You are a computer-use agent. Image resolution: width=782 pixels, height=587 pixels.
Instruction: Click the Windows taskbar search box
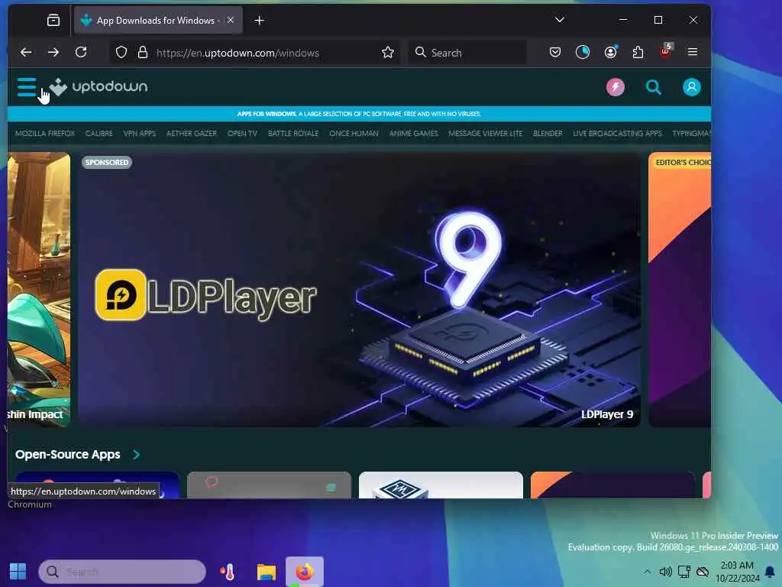click(x=122, y=572)
